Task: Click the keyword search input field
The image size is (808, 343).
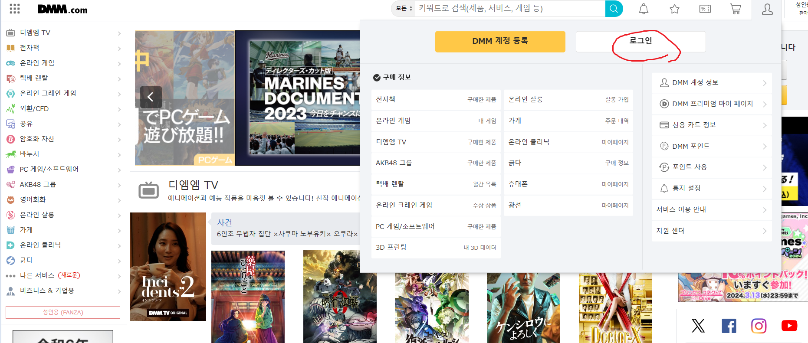Action: [x=510, y=9]
